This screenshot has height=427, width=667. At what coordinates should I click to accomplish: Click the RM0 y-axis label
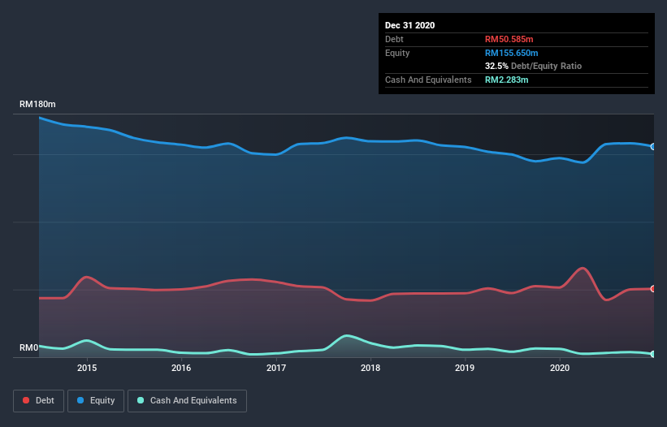29,347
